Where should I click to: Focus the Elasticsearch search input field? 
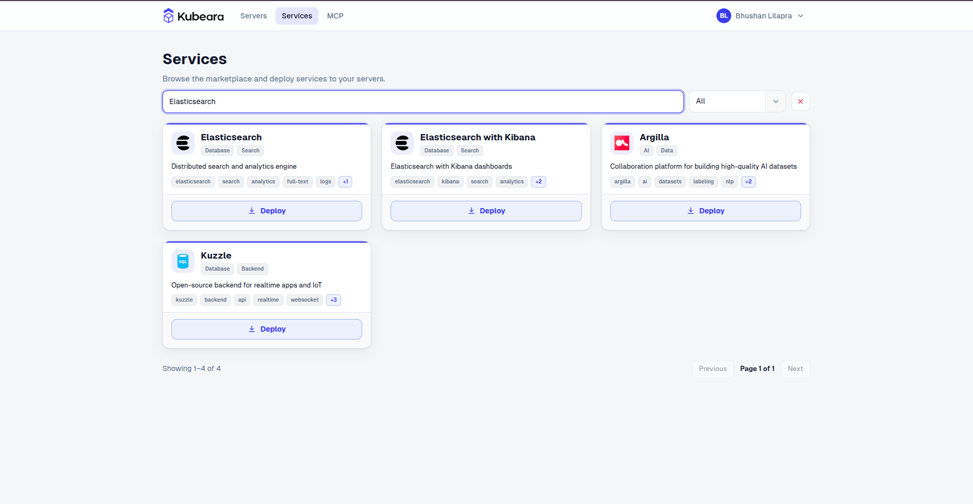423,101
